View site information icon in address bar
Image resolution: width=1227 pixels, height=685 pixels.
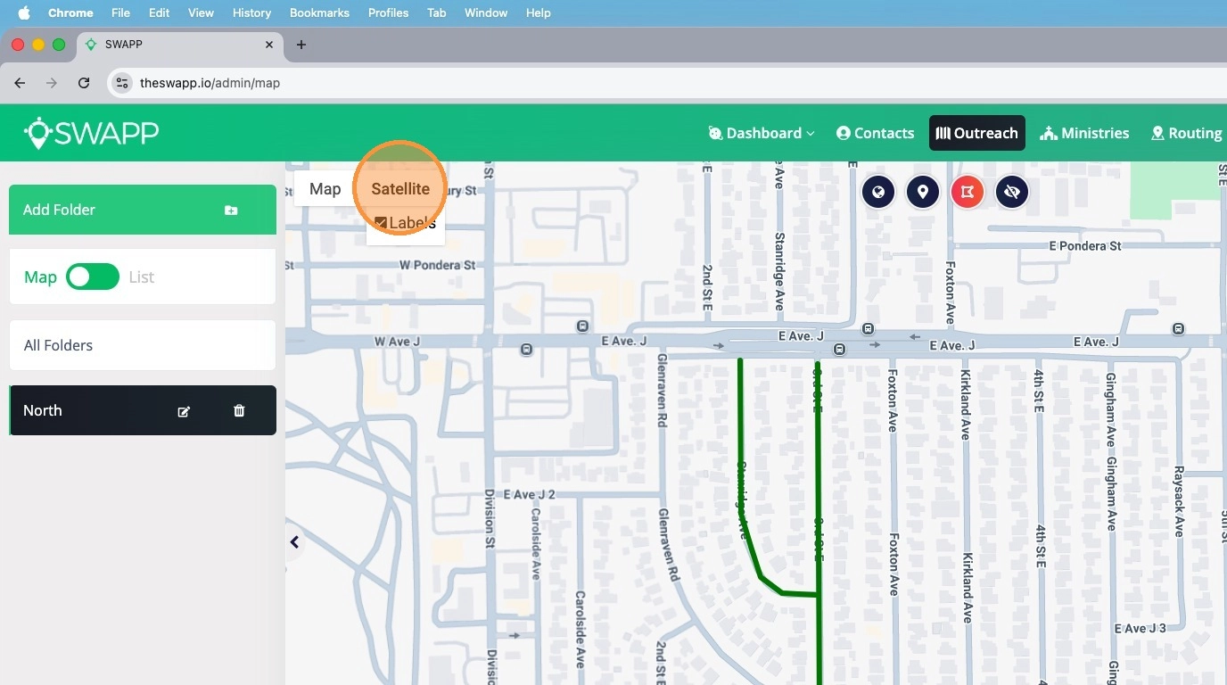pyautogui.click(x=122, y=83)
